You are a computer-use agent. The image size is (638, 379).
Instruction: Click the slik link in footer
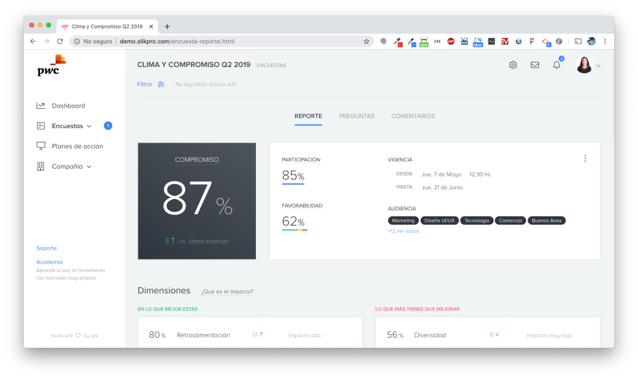click(94, 336)
